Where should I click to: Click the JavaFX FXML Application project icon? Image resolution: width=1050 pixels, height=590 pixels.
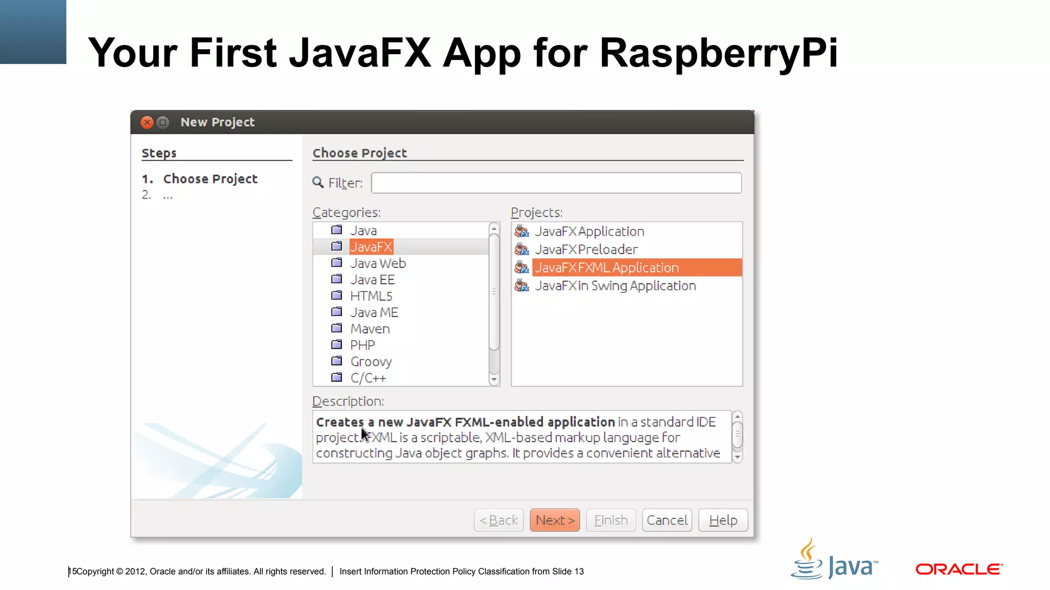click(522, 267)
